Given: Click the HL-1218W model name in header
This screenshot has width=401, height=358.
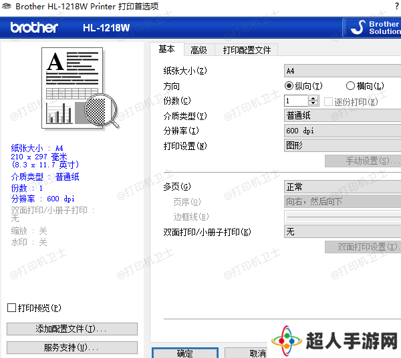Looking at the screenshot, I should pyautogui.click(x=106, y=28).
